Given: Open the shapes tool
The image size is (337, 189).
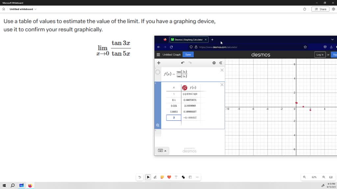Looking at the screenshot, I should (183, 177).
